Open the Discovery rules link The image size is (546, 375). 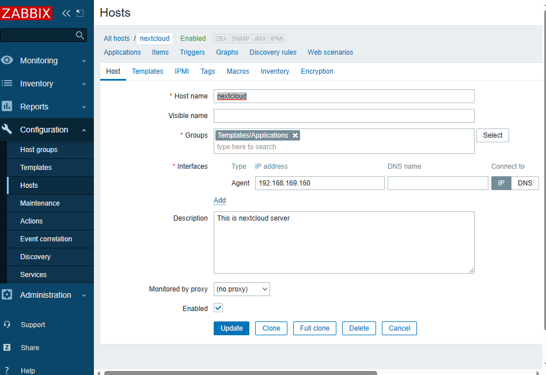point(273,52)
